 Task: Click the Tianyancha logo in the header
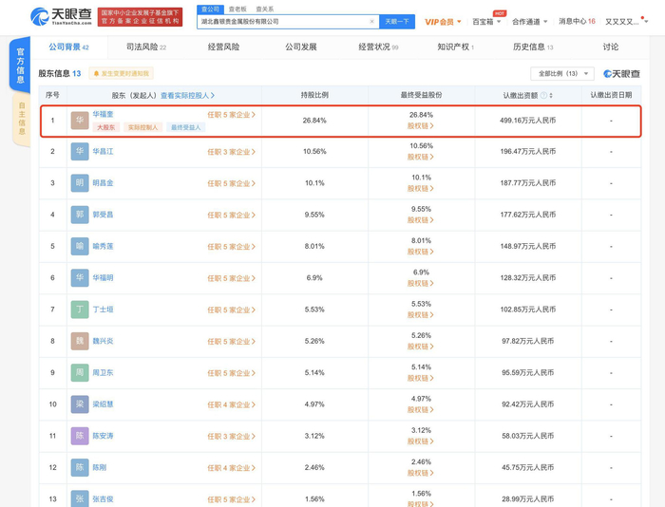click(61, 16)
